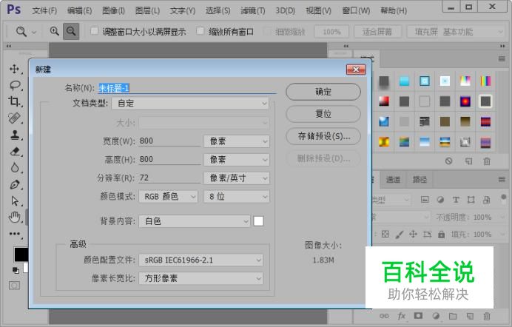
Task: Click the 名称 name input field
Action: tap(187, 88)
